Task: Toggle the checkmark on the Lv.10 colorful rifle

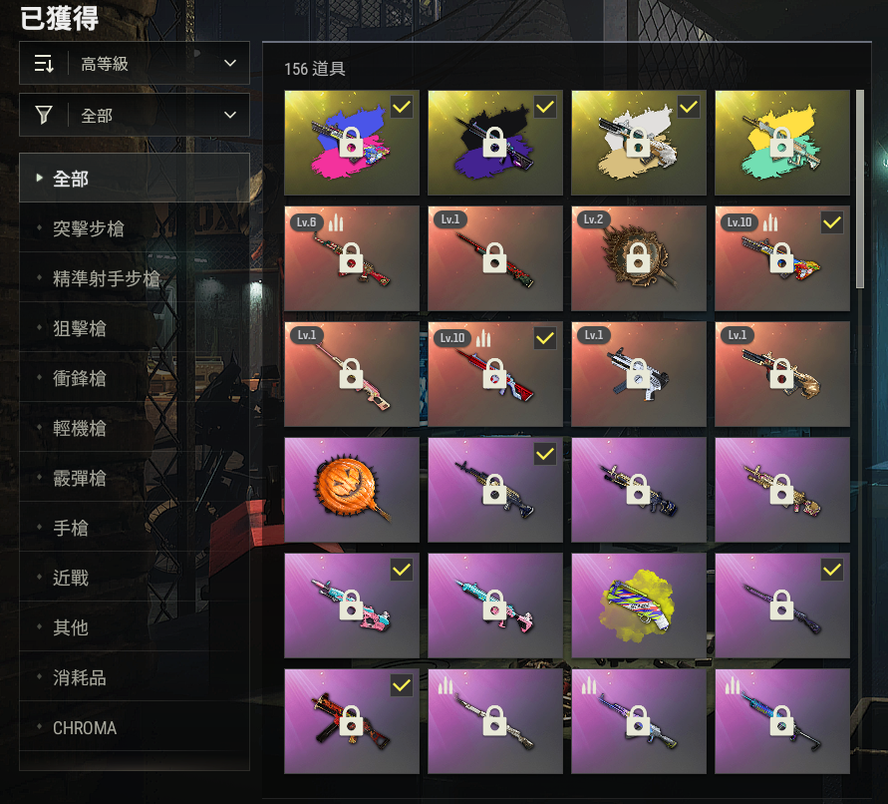Action: click(832, 222)
